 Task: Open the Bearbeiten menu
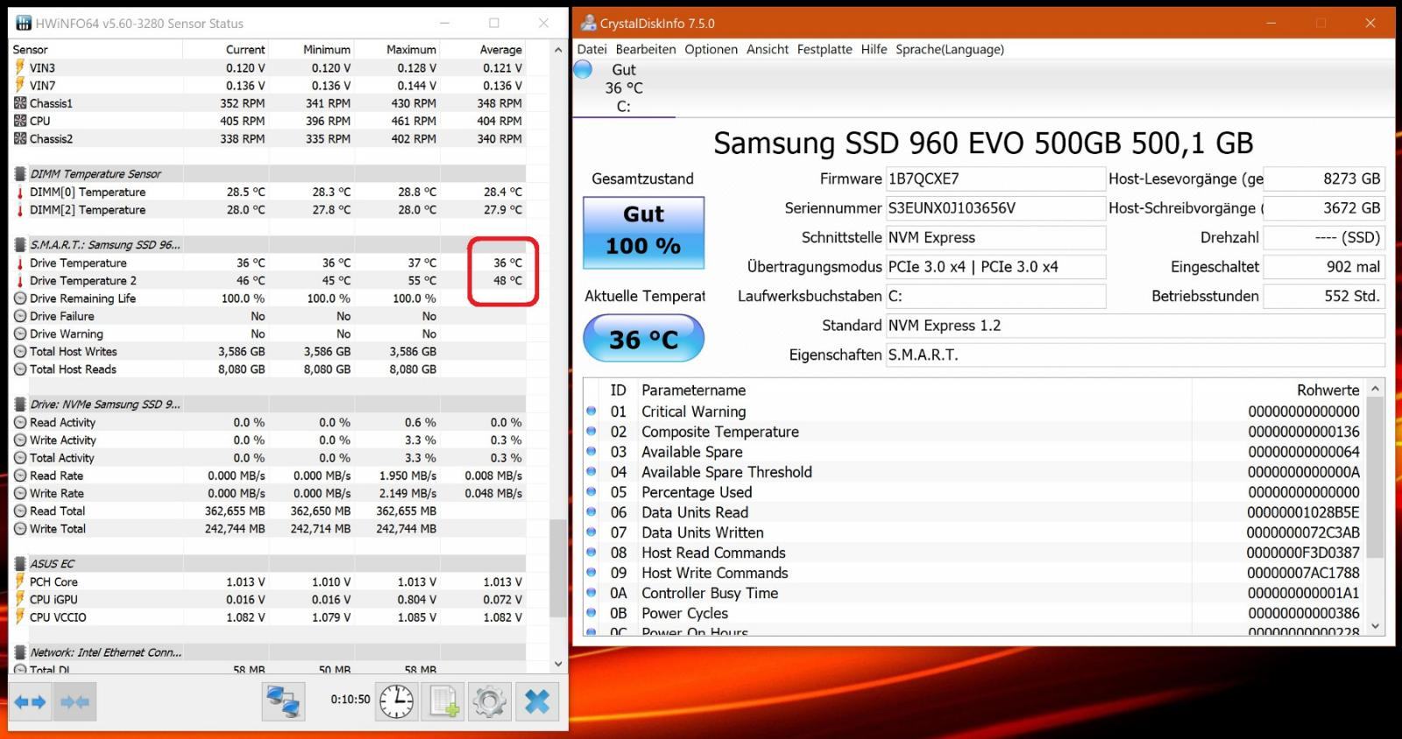(x=646, y=49)
